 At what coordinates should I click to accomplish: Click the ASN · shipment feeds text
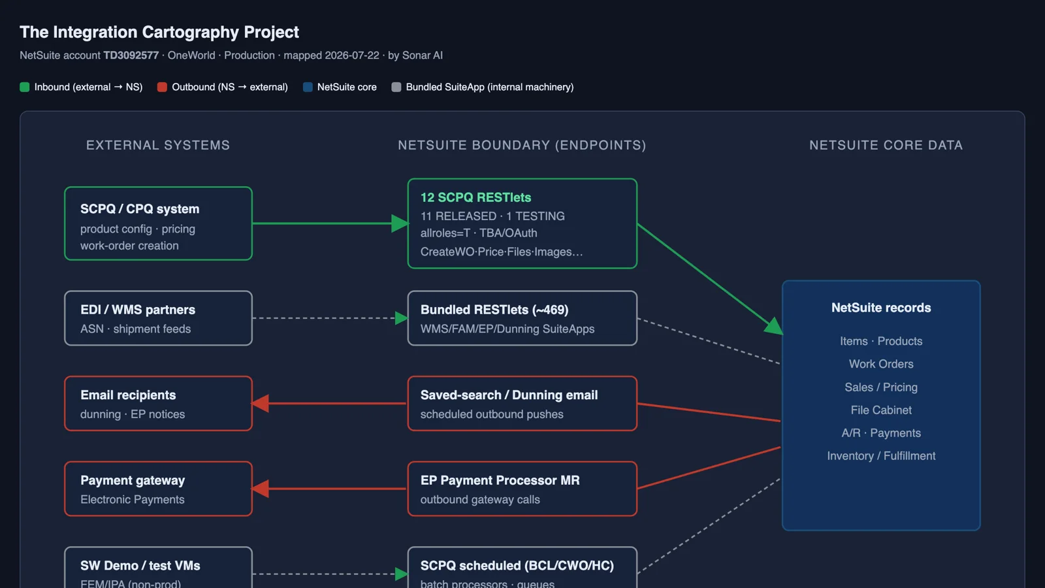point(136,329)
